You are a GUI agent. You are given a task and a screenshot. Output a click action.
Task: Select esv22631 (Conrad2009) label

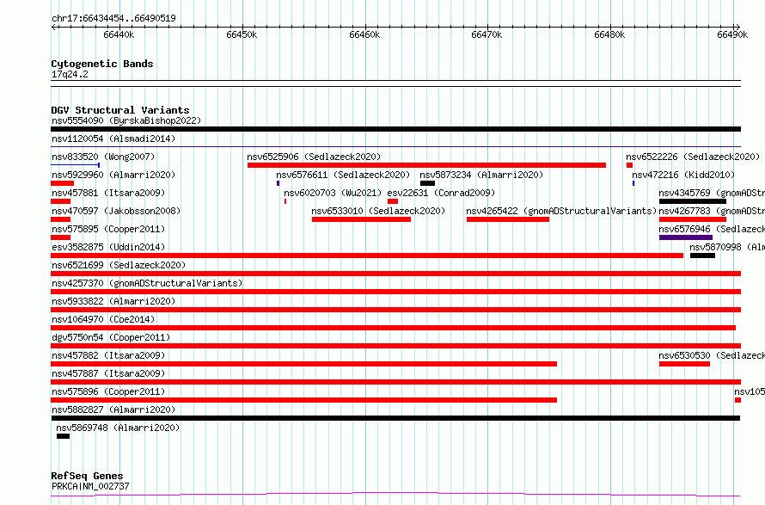(441, 193)
